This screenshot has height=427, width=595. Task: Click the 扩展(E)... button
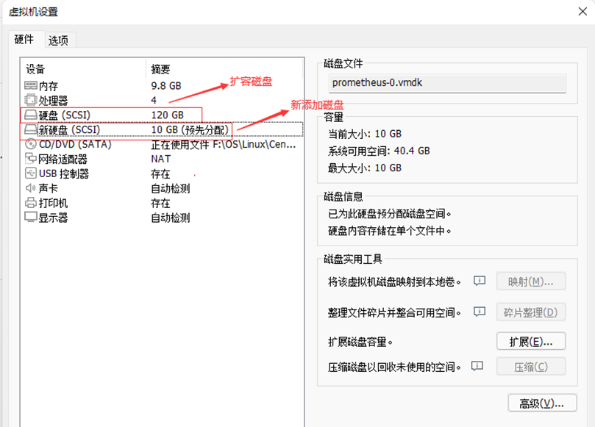tap(531, 342)
